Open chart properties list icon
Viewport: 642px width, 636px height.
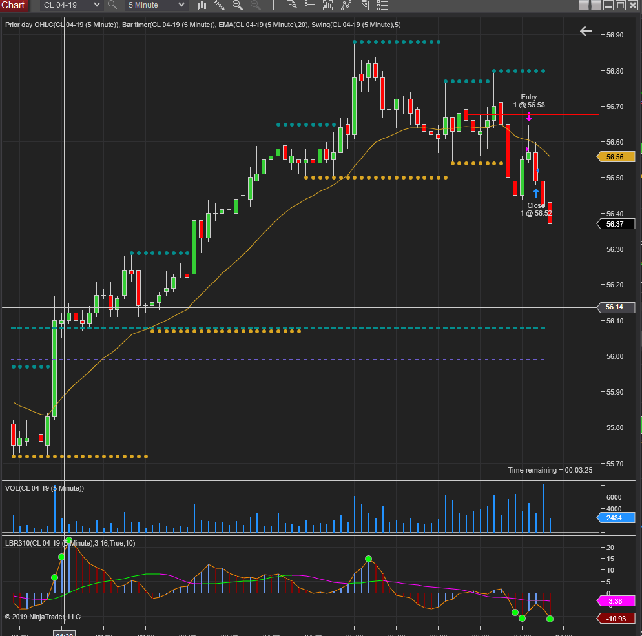[x=382, y=5]
